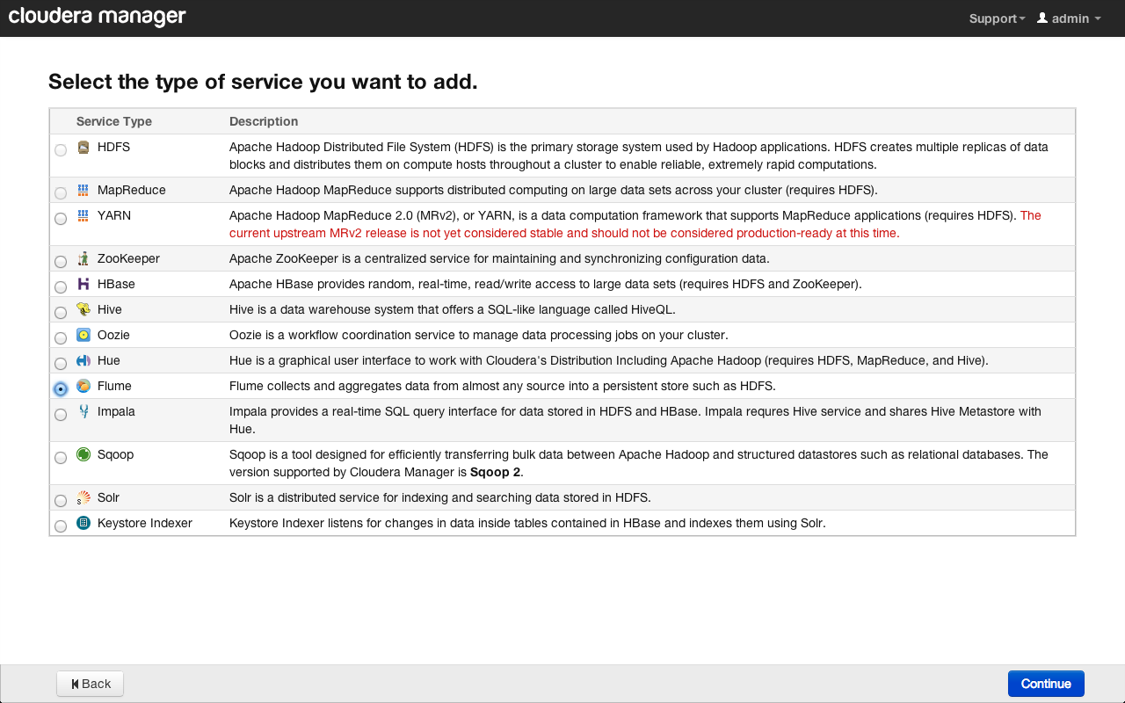Click the Impala service icon

(83, 411)
